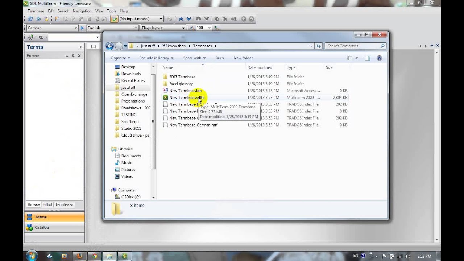Click the search type icon beside search box

[30, 37]
